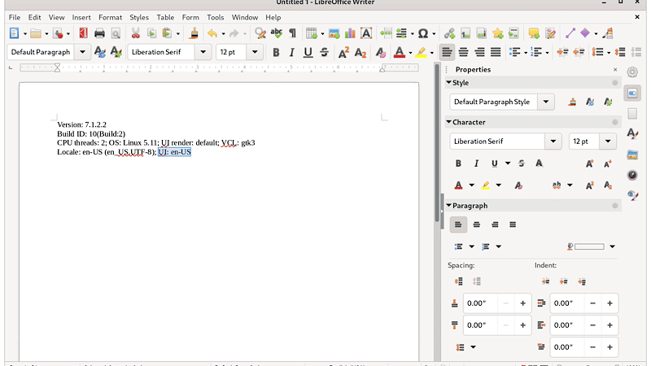Toggle Bold in sidebar Character section
651x366 pixels.
coord(458,163)
